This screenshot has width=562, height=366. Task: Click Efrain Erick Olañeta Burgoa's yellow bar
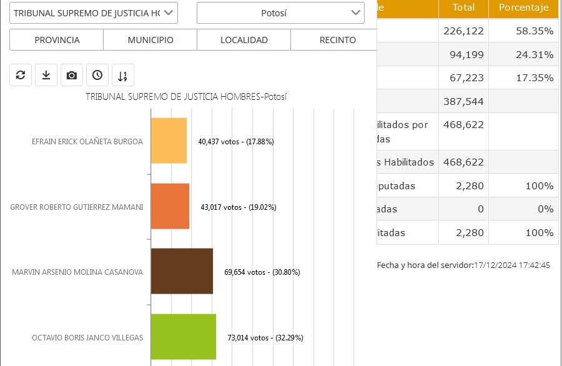pos(169,141)
